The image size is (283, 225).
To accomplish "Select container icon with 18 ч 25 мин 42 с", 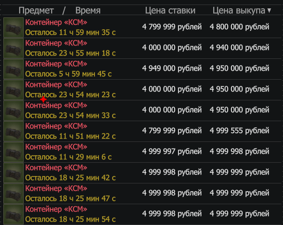I will click(x=14, y=173).
